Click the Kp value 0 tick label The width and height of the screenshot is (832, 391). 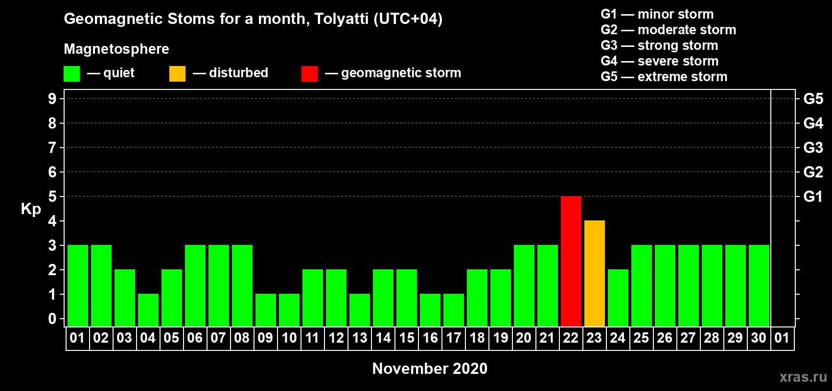point(52,319)
